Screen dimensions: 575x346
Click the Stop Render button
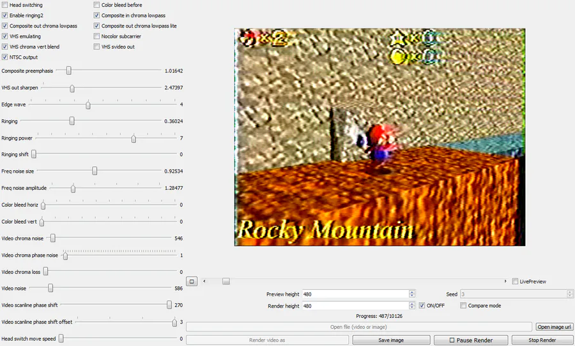pyautogui.click(x=542, y=340)
